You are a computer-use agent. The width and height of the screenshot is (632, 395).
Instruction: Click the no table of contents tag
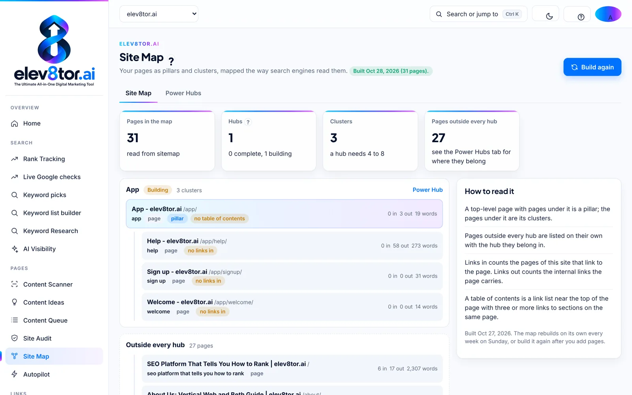tap(219, 219)
